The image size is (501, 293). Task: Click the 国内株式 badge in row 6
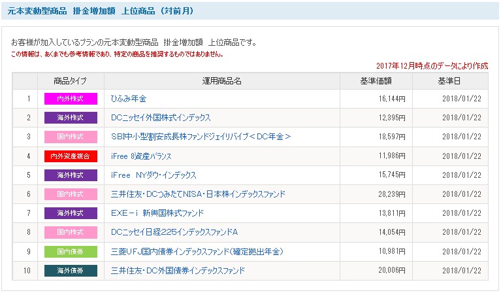71,194
